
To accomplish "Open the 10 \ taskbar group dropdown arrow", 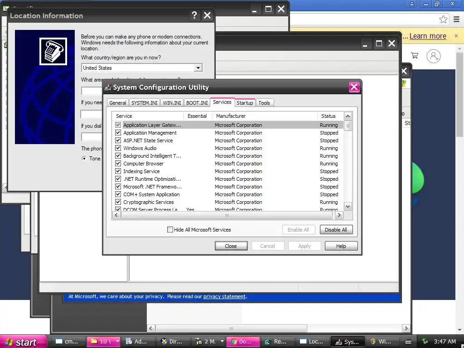I will [x=117, y=342].
